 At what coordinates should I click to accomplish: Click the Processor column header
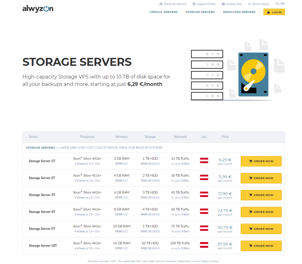coord(87,137)
